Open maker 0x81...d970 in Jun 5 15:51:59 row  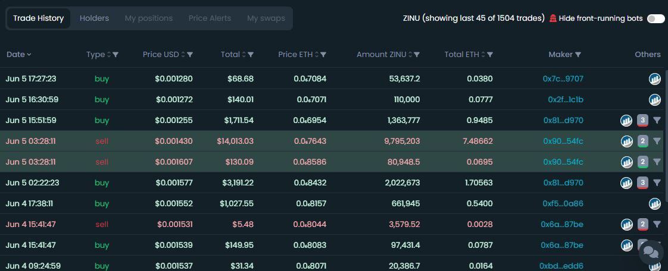point(563,121)
